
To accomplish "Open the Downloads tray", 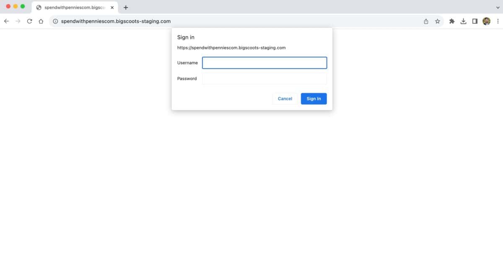I will click(463, 21).
